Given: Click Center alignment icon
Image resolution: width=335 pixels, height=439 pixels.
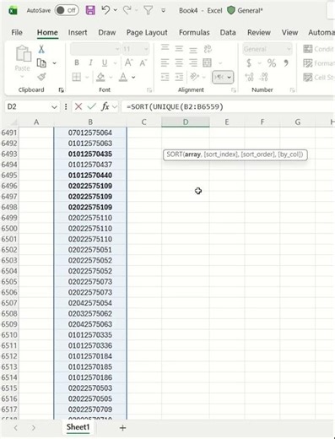Looking at the screenshot, I should point(179,62).
